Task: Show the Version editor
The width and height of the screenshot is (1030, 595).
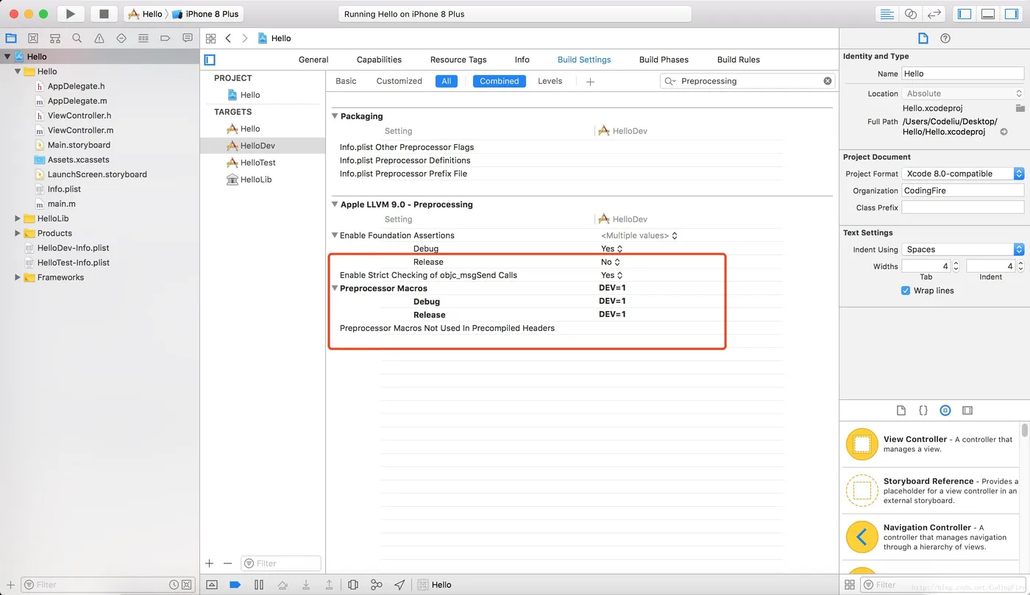Action: pyautogui.click(x=934, y=14)
